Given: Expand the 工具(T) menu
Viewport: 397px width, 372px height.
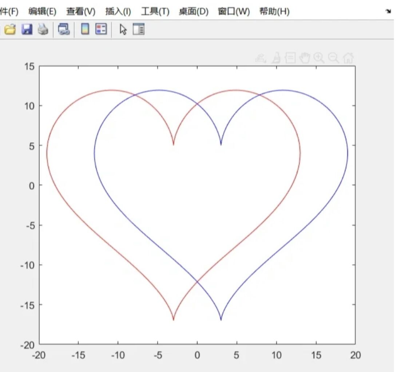Looking at the screenshot, I should (x=155, y=11).
